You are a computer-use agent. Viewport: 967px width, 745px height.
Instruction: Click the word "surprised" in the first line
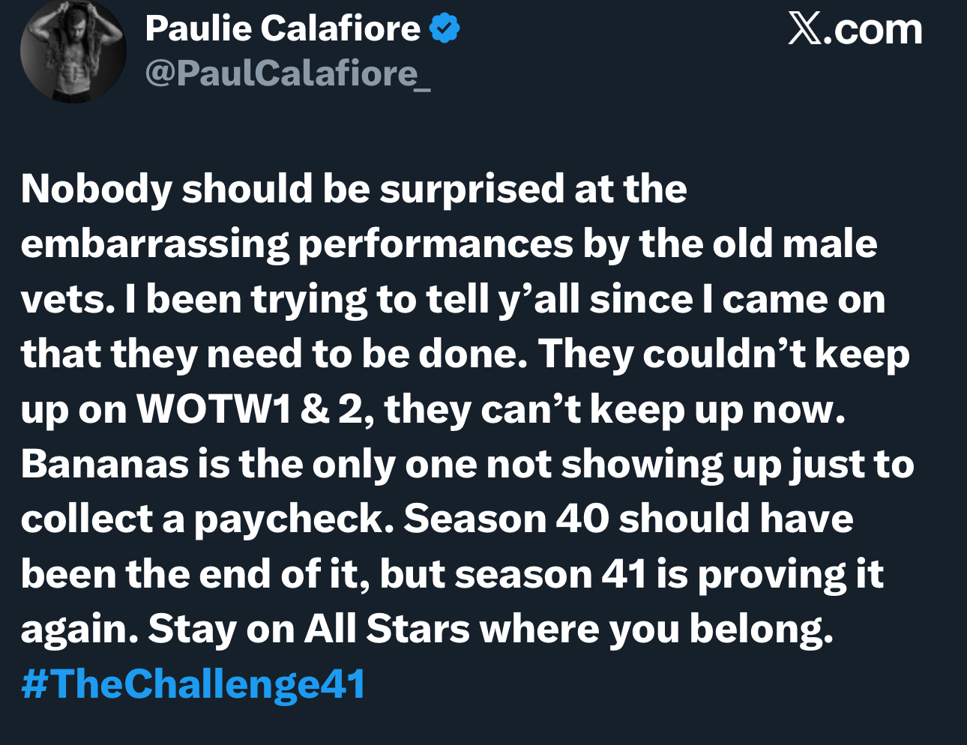coord(471,190)
